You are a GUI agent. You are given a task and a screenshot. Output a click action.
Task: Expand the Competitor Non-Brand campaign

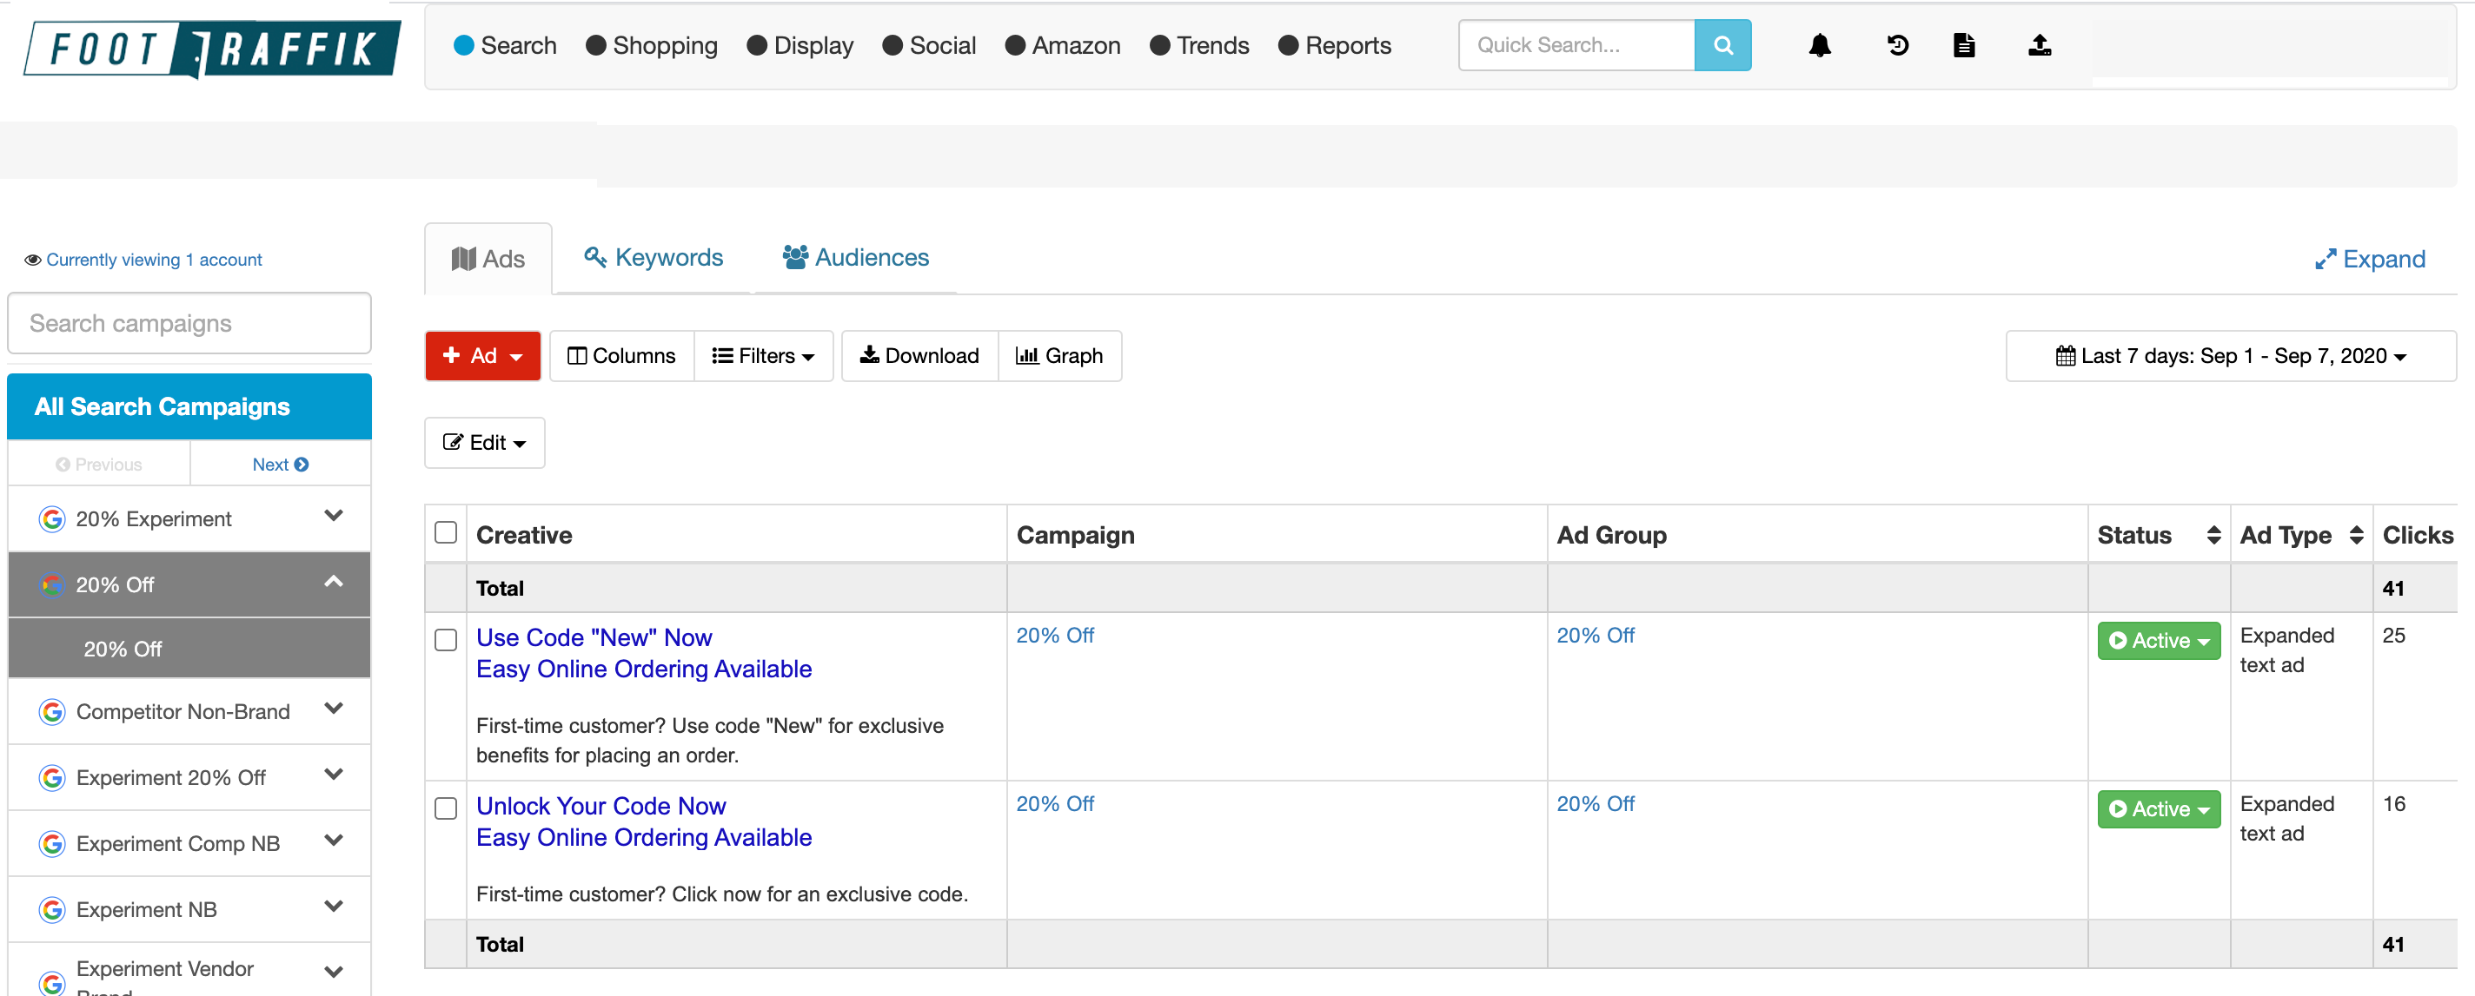[334, 709]
